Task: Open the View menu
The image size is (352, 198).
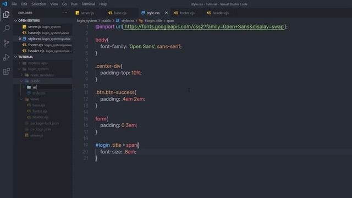Action: point(54,4)
